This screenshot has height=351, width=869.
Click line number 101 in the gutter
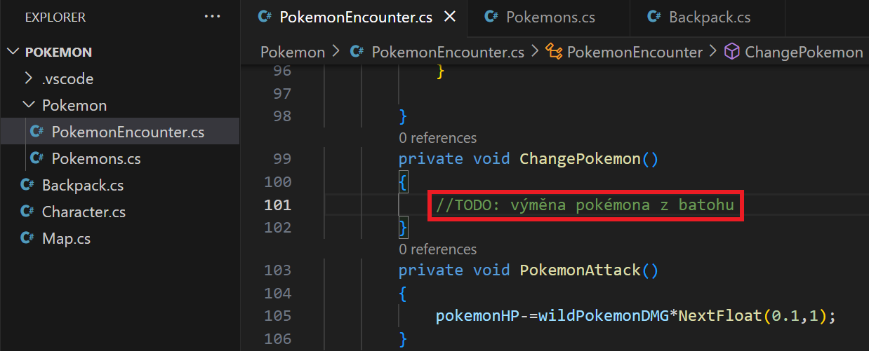tap(277, 205)
